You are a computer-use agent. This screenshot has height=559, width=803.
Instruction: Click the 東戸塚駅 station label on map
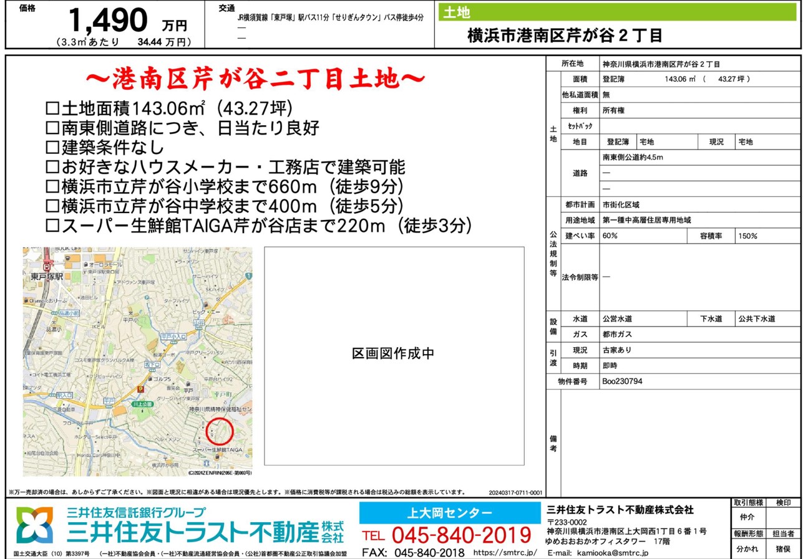pos(47,276)
